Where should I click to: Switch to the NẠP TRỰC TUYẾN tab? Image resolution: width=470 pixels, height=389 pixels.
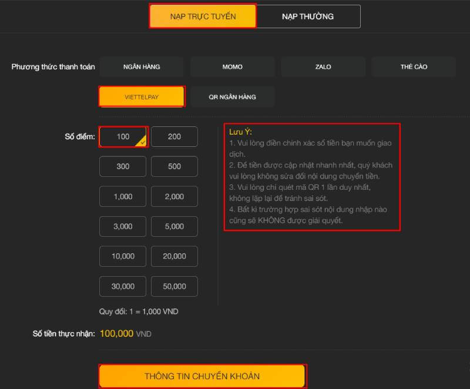pyautogui.click(x=203, y=16)
